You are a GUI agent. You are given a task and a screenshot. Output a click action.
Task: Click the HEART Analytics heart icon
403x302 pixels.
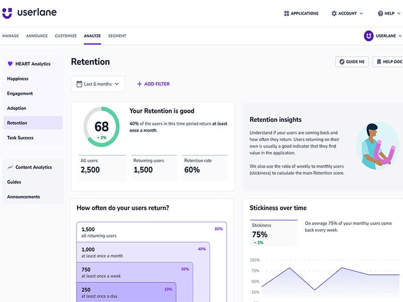pyautogui.click(x=10, y=64)
